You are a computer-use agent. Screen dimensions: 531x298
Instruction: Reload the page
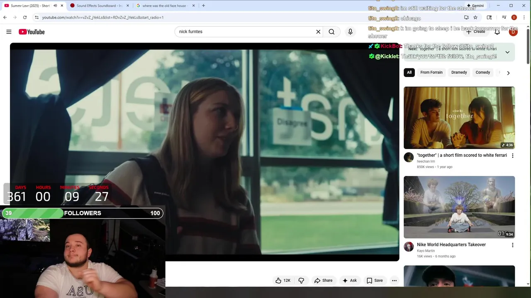pyautogui.click(x=25, y=17)
